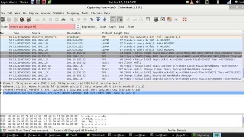Image resolution: width=244 pixels, height=137 pixels.
Task: Select packet 65 Server Hello row
Action: pos(121,69)
